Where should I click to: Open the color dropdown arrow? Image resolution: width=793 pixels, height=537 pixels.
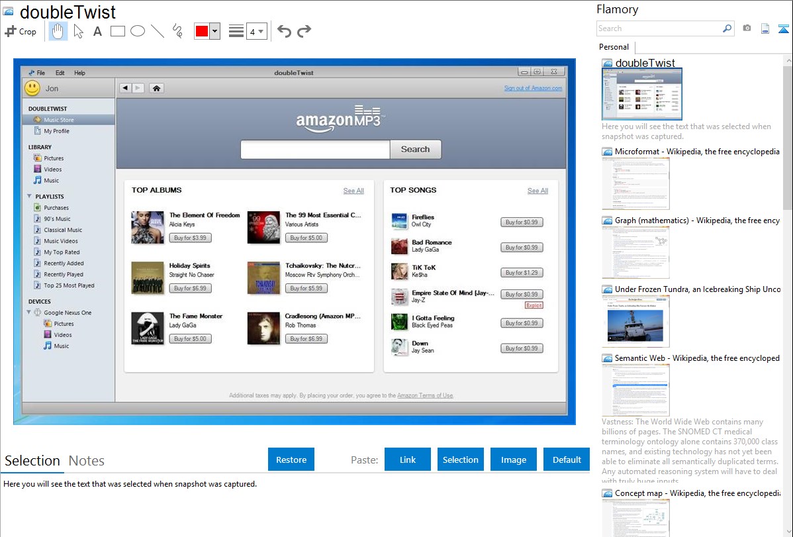coord(215,31)
